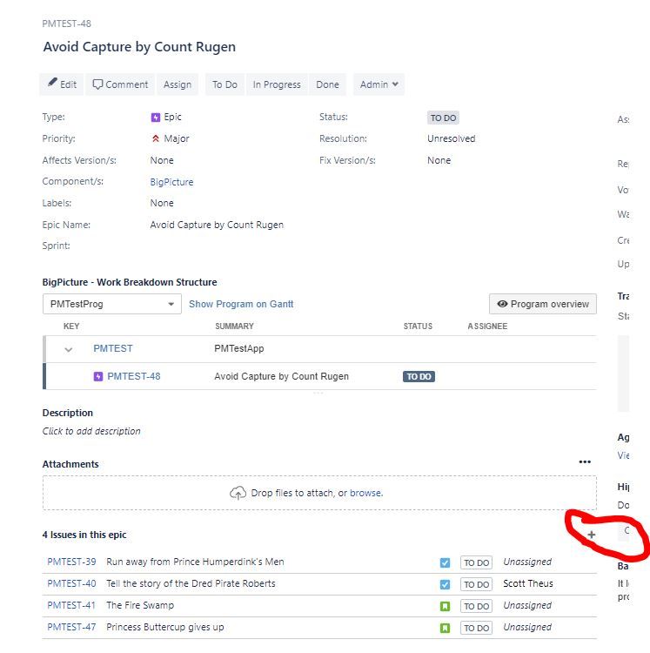650x653 pixels.
Task: Open the PMTEST project link
Action: [x=113, y=348]
